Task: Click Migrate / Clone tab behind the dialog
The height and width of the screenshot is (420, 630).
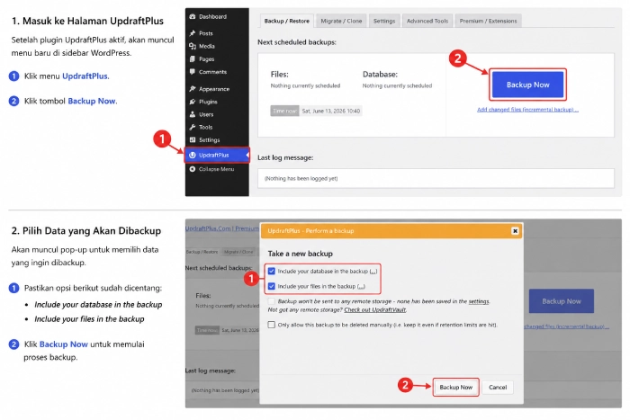Action: [238, 252]
